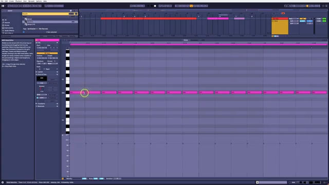Open the Groove dropdown
The width and height of the screenshot is (329, 185).
point(52,64)
